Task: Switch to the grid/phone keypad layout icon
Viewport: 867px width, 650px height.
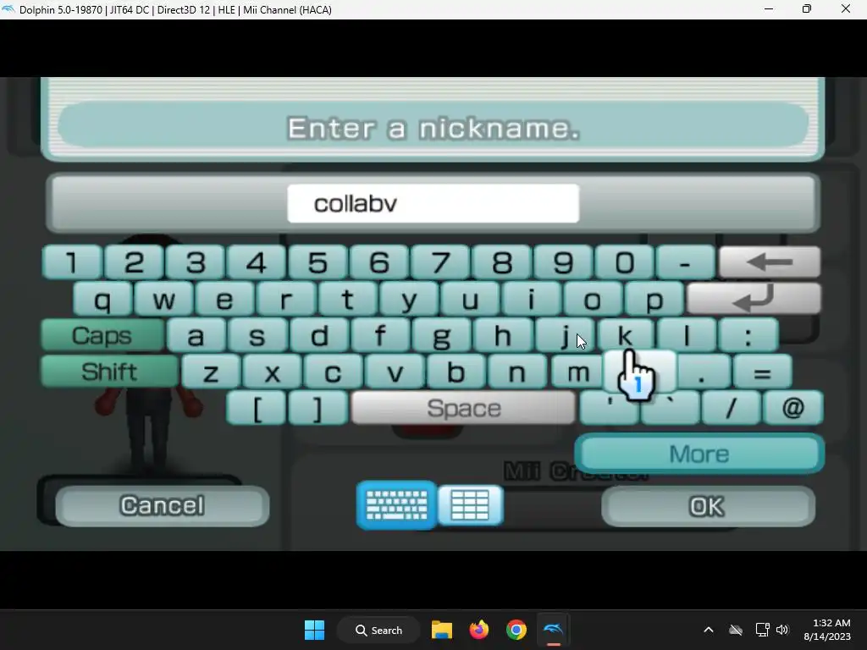Action: click(470, 504)
